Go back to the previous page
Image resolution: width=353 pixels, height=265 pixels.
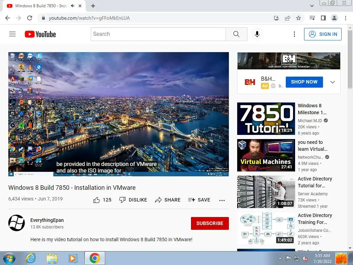tap(8, 18)
